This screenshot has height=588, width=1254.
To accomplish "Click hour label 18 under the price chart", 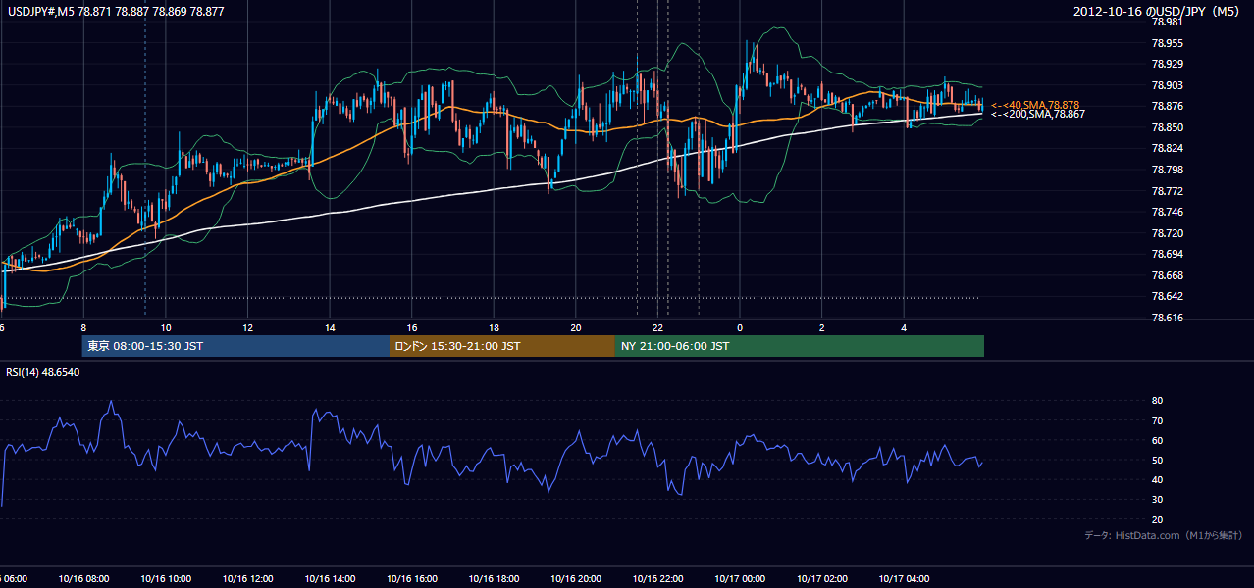I will [494, 328].
